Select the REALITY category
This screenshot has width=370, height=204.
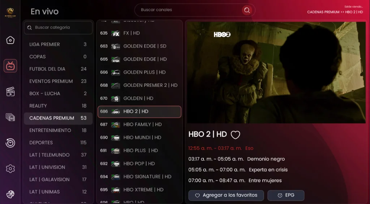58,106
